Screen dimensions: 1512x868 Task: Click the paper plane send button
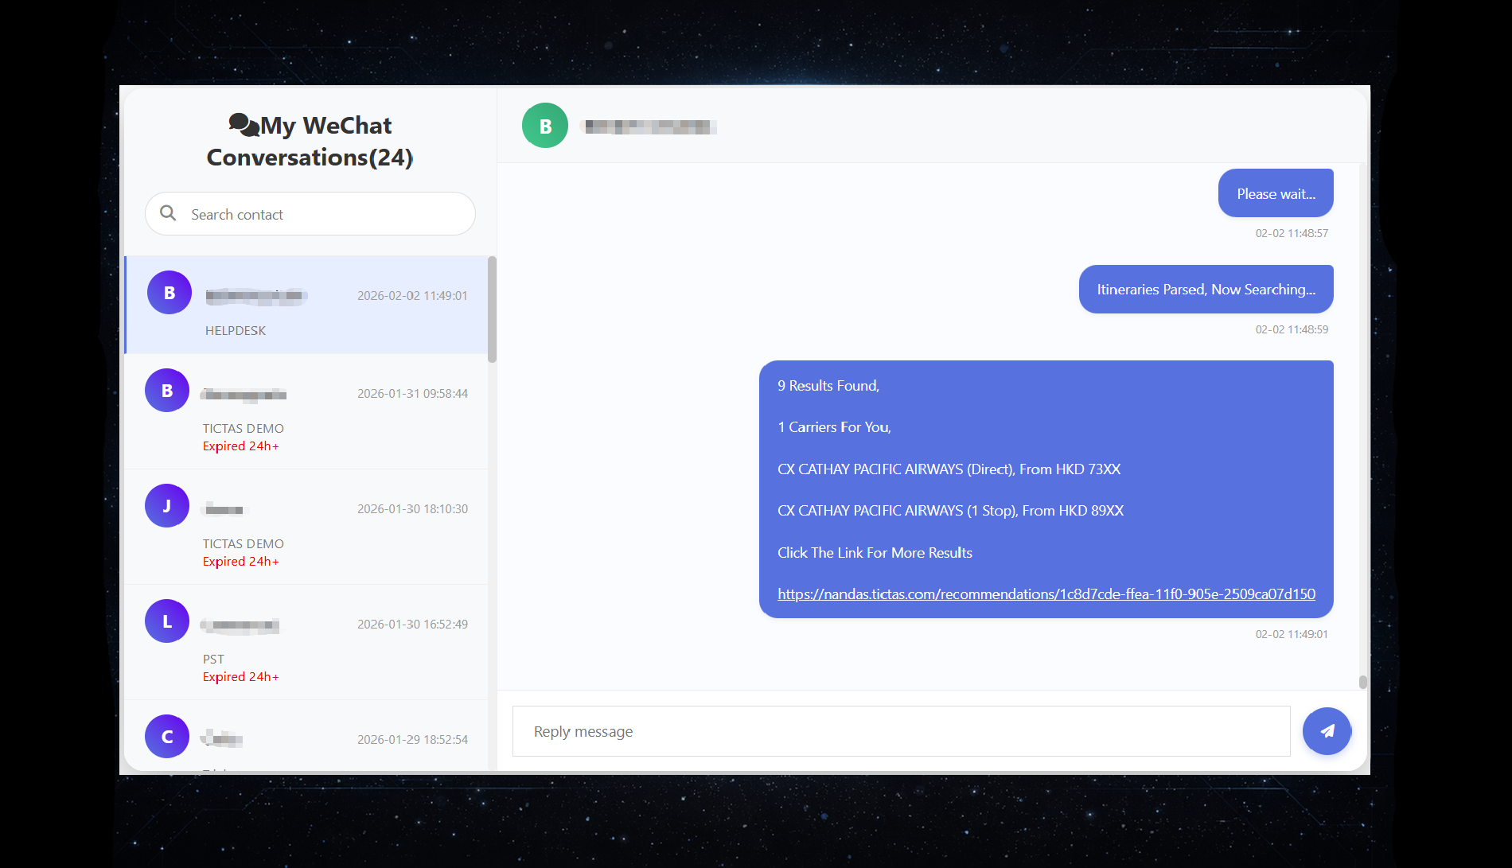pyautogui.click(x=1327, y=731)
